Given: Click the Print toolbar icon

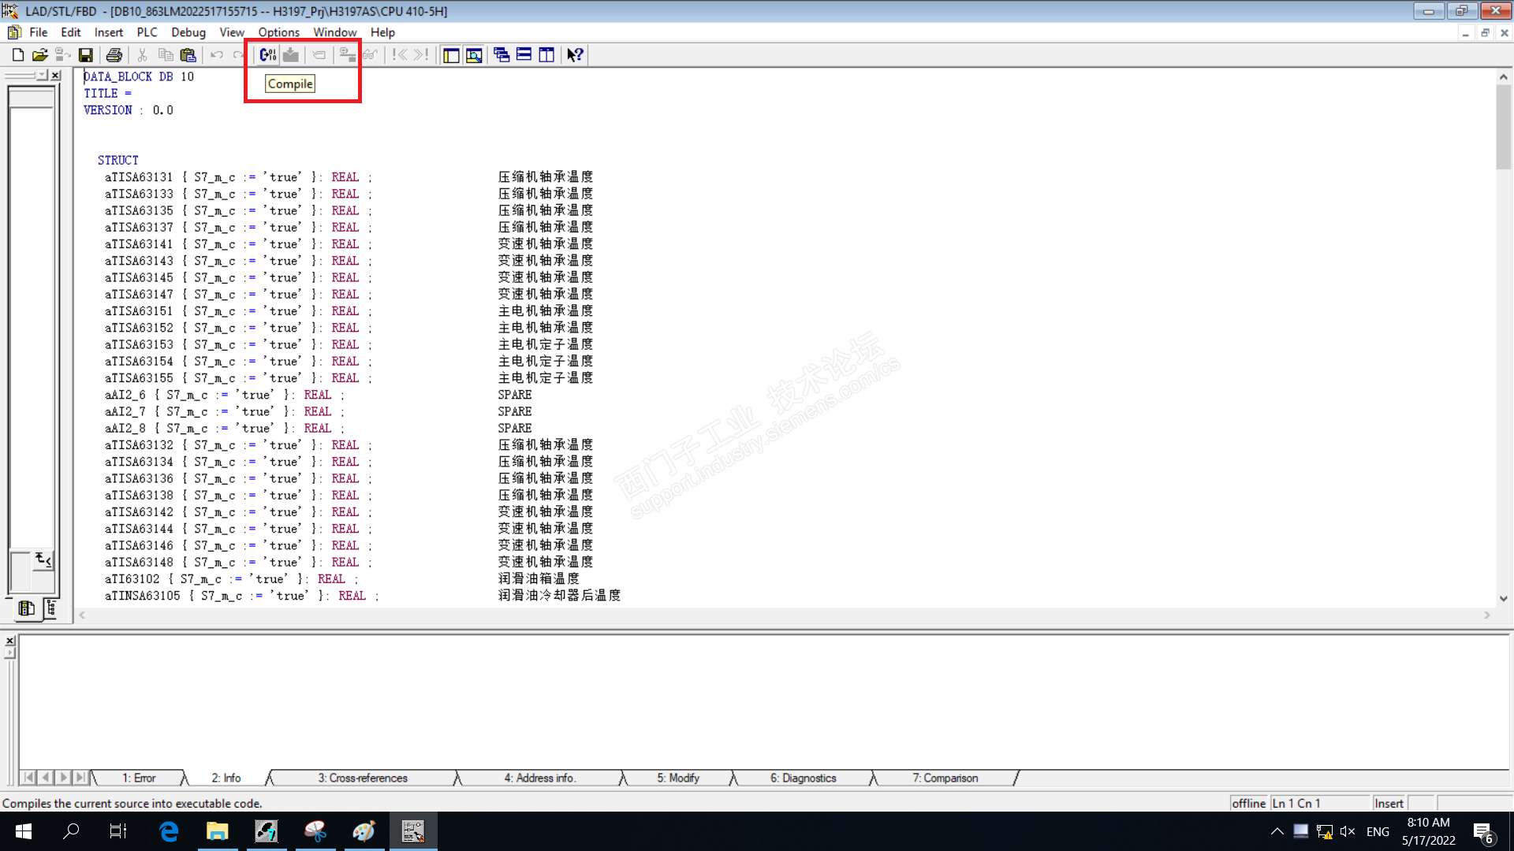Looking at the screenshot, I should (114, 55).
